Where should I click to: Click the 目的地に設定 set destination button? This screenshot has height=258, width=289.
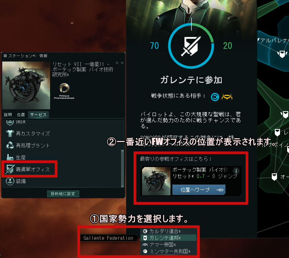coord(63,193)
